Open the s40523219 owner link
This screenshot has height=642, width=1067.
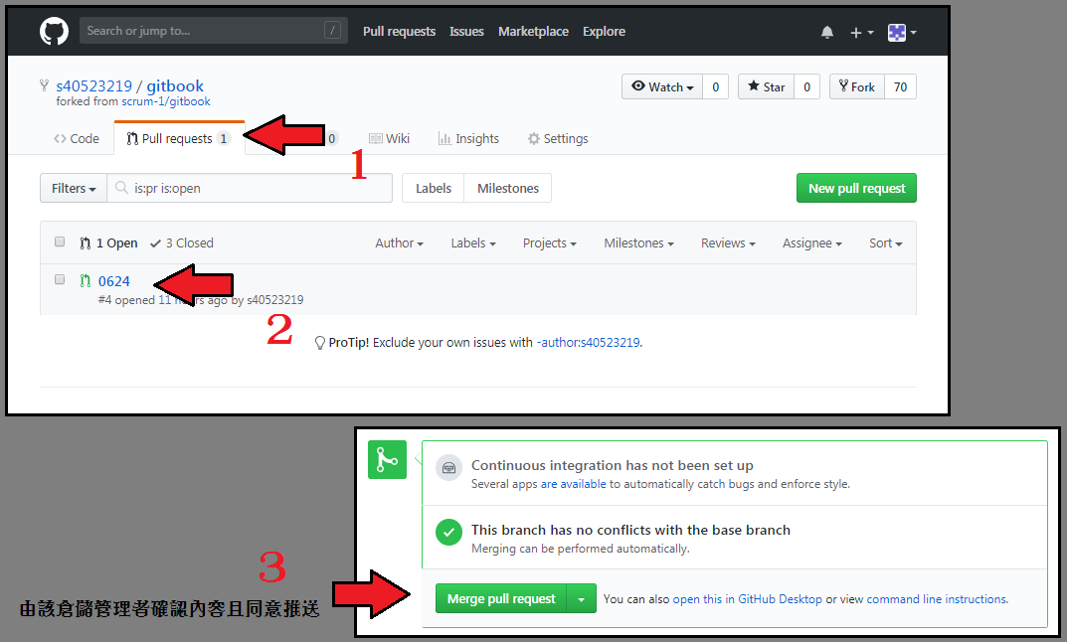coord(93,85)
